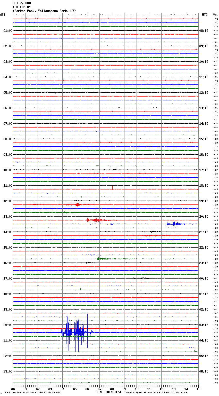Click the 05:15 UTC time label
Screen dimensions: 219x396
point(204,356)
